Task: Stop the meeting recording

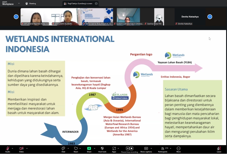Action: click(x=131, y=148)
